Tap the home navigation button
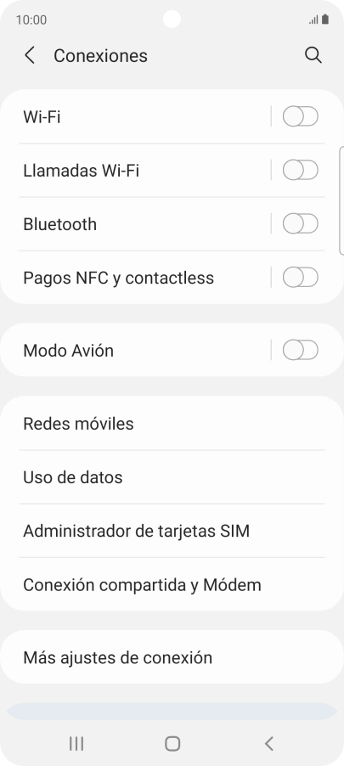 coord(172,744)
